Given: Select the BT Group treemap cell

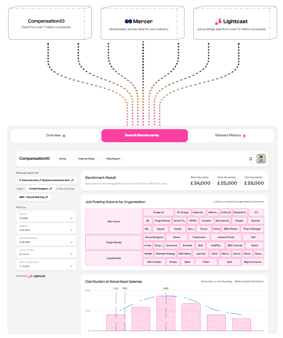Looking at the screenshot, I should (183, 212).
